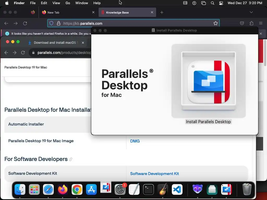Open the green file manager Dock icon
The width and height of the screenshot is (267, 200).
(x=212, y=190)
